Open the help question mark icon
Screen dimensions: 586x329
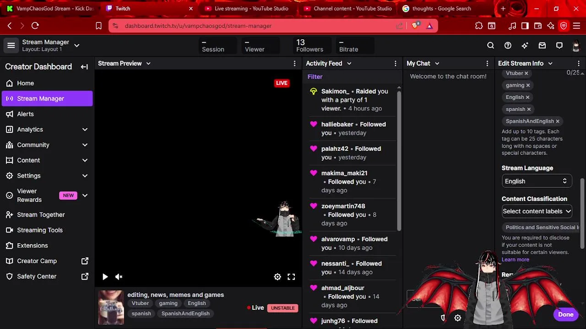(508, 45)
